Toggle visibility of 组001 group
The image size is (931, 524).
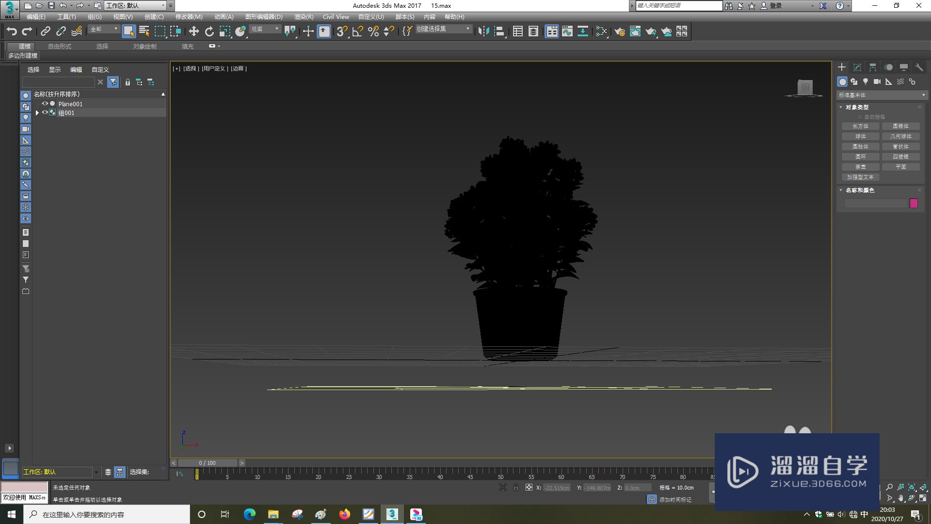click(x=44, y=113)
